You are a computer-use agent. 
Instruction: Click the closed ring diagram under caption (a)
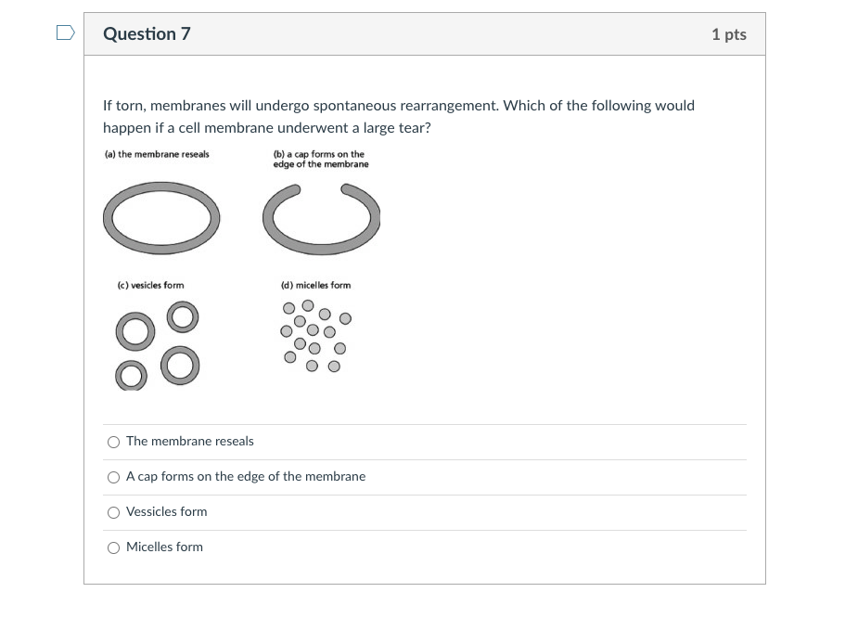162,219
